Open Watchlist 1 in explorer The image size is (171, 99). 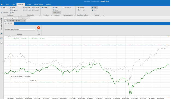pyautogui.click(x=81, y=7)
